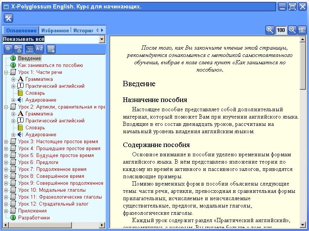Expand the Приложения tree node

6,211
